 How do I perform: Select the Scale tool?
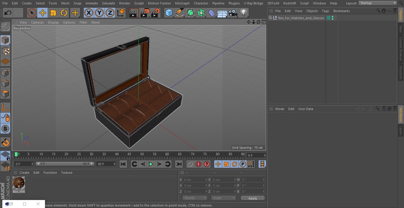(53, 13)
